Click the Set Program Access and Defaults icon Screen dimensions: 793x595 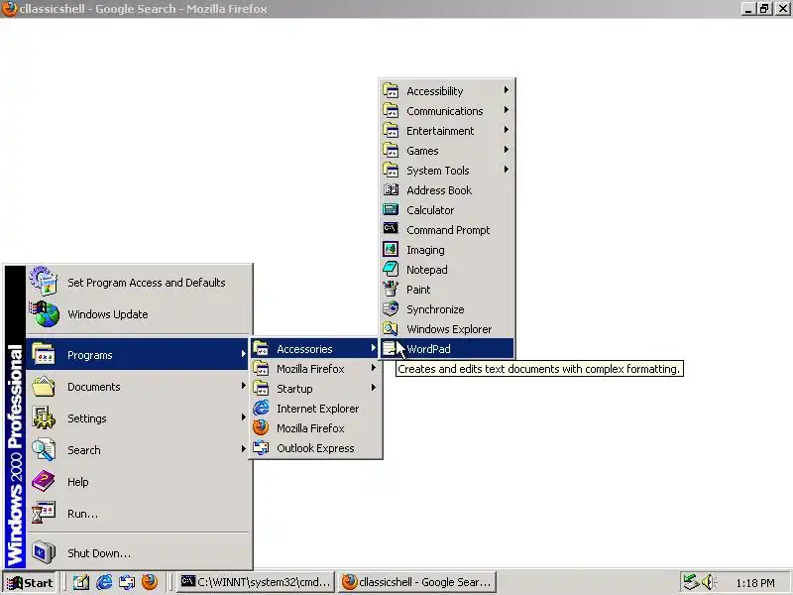(x=44, y=281)
